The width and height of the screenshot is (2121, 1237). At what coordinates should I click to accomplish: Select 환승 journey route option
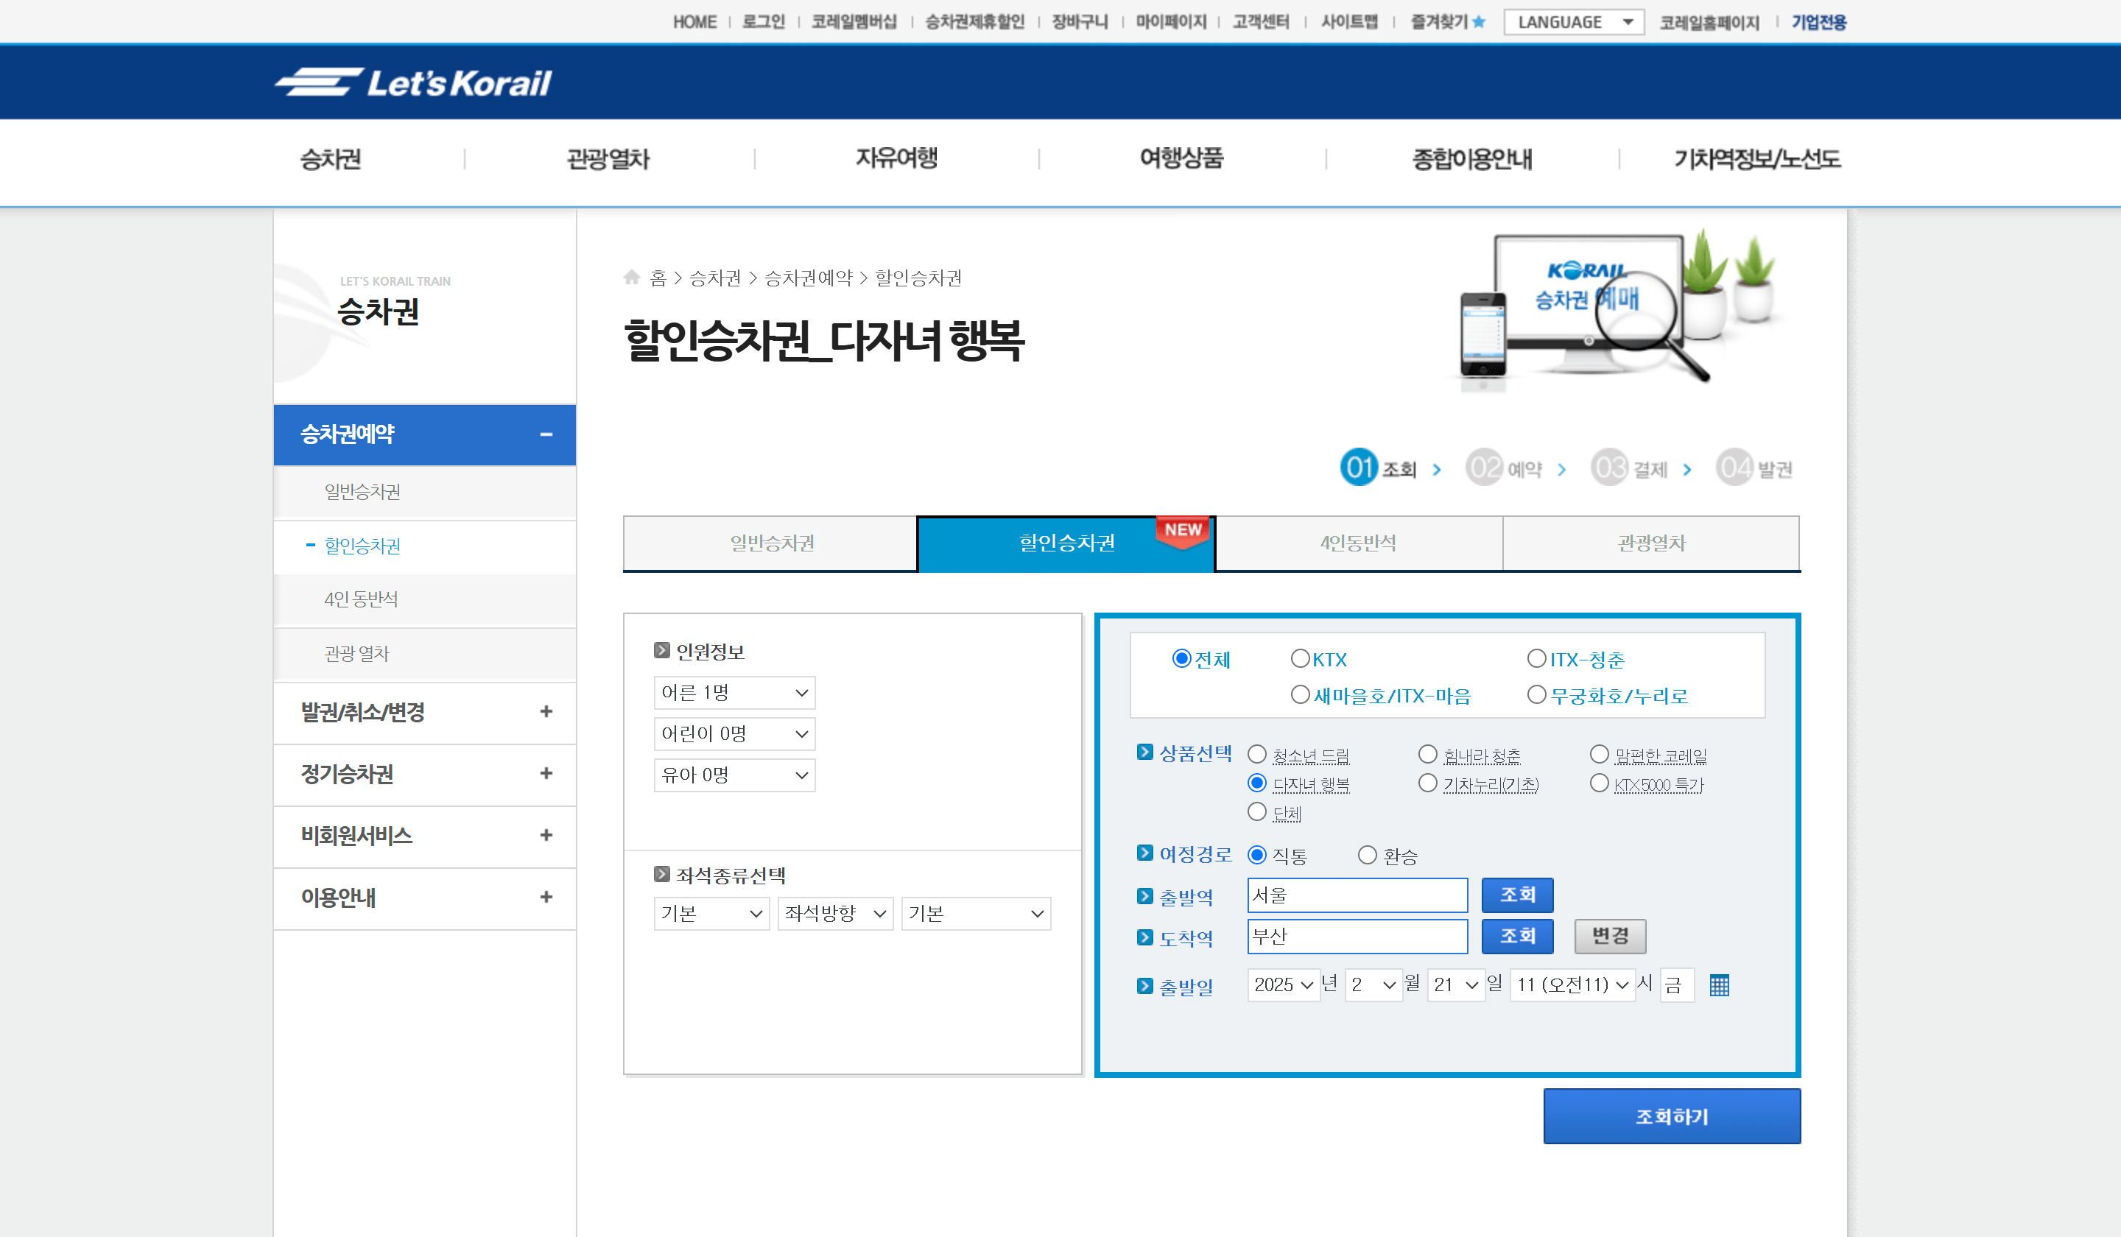point(1367,856)
